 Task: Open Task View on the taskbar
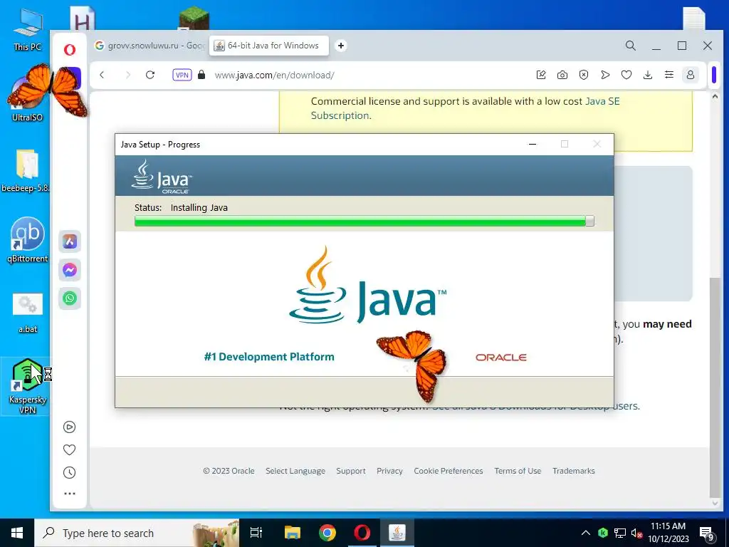click(256, 533)
